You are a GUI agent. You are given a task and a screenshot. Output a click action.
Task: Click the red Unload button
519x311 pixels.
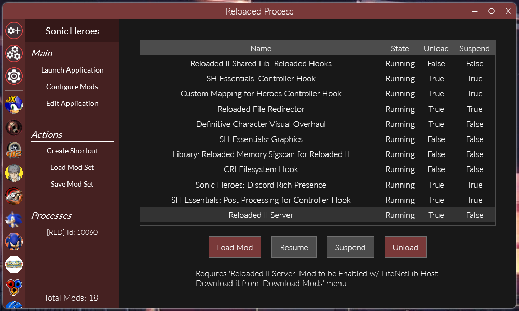pos(405,247)
